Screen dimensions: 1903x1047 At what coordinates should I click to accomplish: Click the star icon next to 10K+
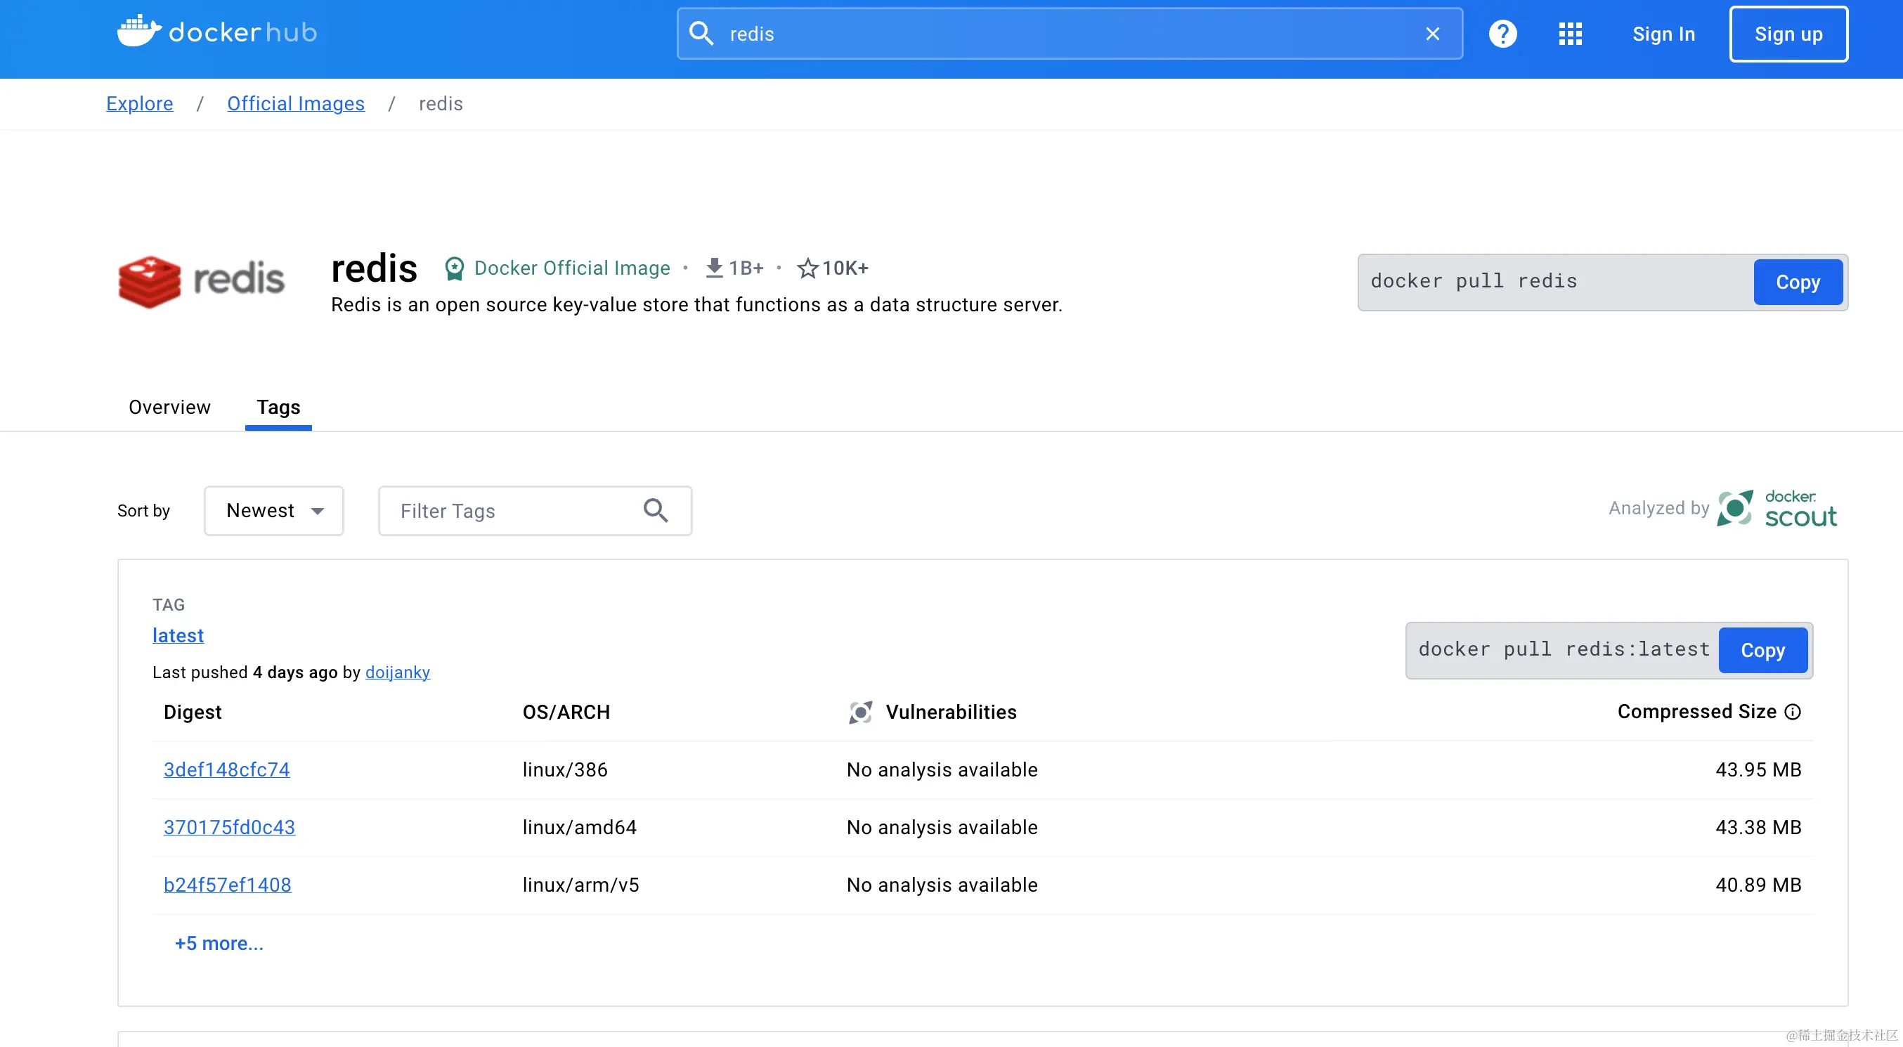point(807,268)
